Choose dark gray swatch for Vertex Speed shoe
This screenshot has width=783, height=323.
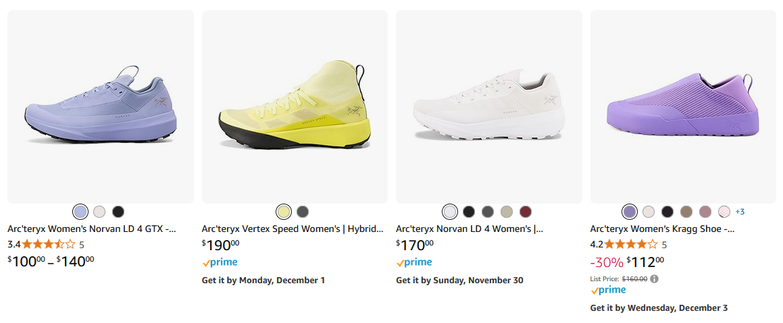tap(303, 212)
